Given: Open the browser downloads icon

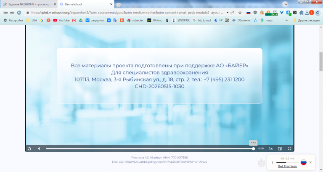Looking at the screenshot, I should 307,13.
